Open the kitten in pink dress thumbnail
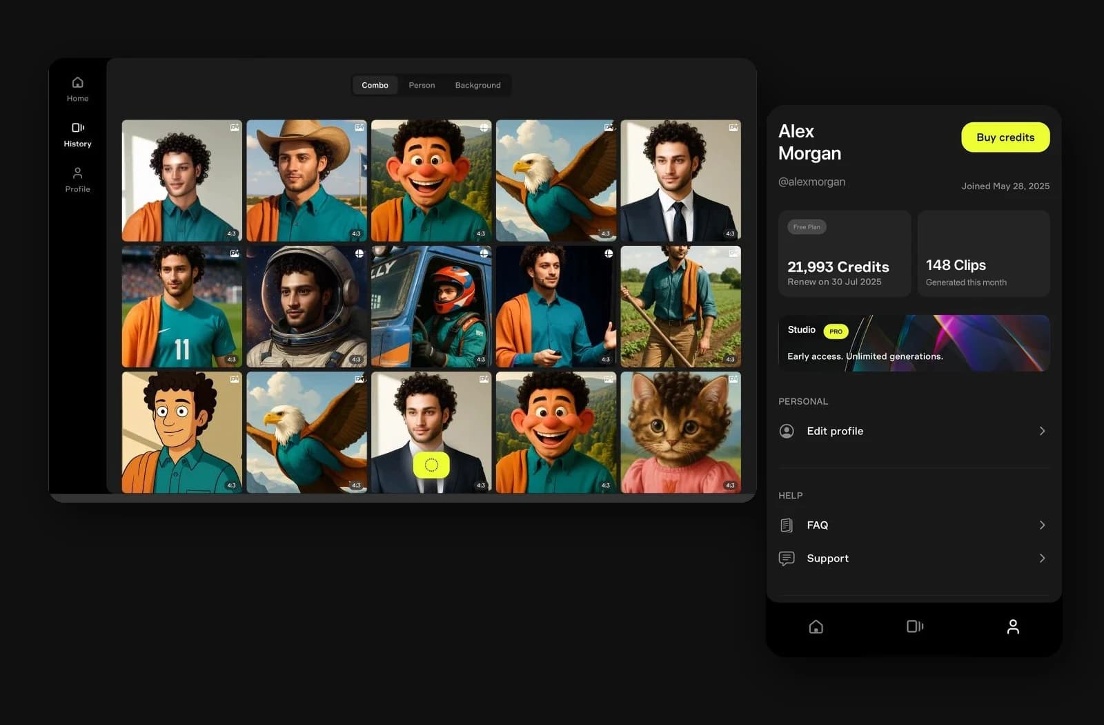Image resolution: width=1104 pixels, height=725 pixels. coord(680,432)
